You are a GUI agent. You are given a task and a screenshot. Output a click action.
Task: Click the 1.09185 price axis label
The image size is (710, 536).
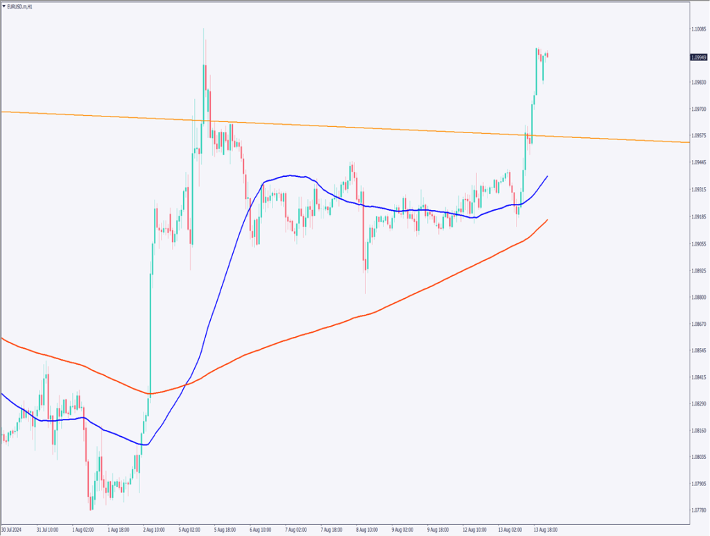[x=699, y=216]
